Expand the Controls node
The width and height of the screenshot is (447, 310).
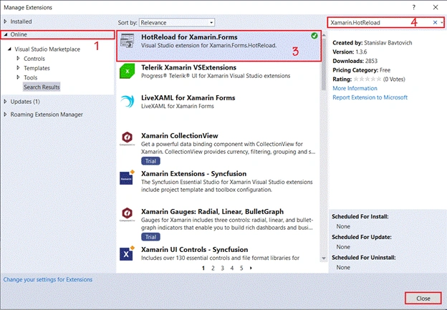tap(18, 59)
